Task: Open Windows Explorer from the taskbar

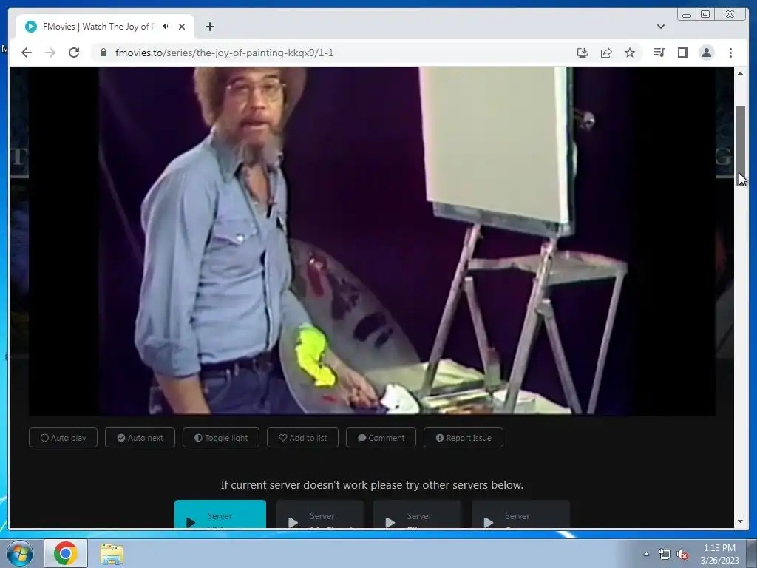Action: [112, 553]
